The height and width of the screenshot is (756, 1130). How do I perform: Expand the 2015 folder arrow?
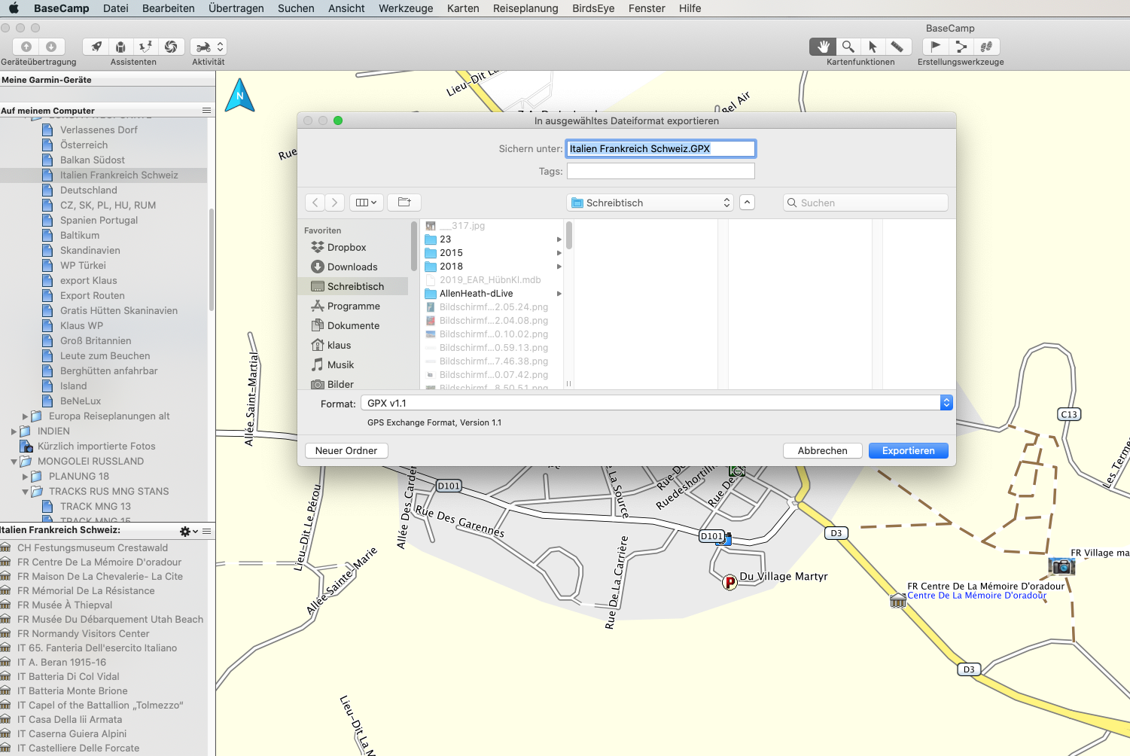(x=559, y=253)
